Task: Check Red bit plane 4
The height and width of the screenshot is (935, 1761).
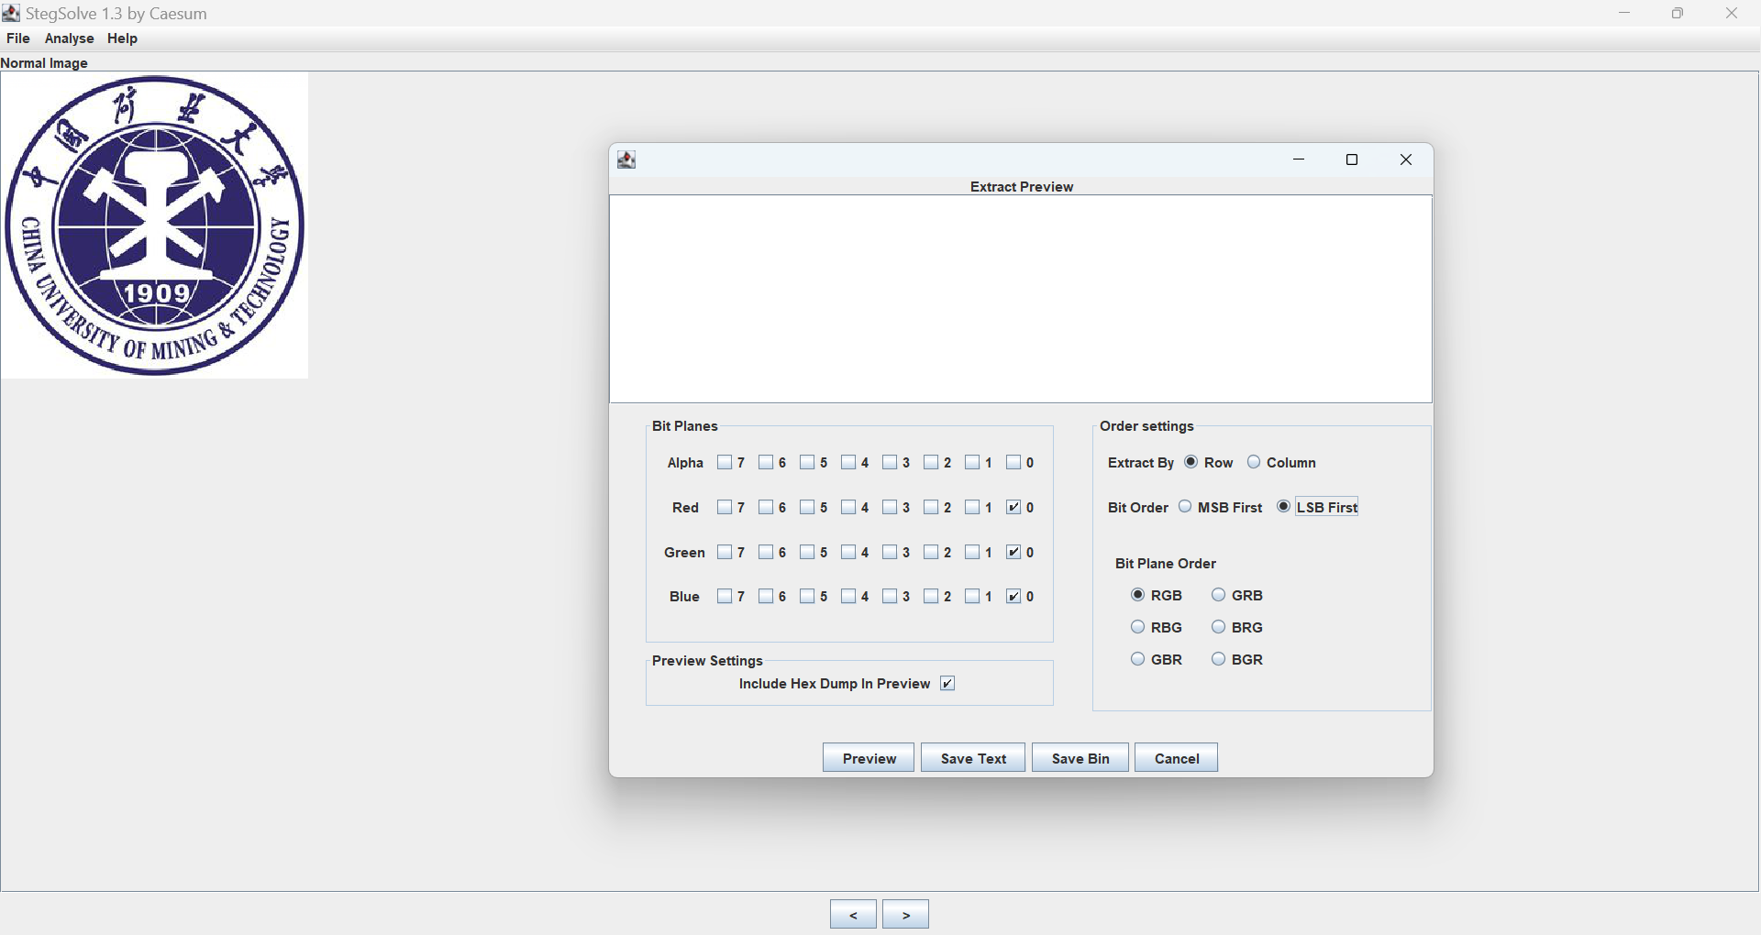Action: point(848,507)
